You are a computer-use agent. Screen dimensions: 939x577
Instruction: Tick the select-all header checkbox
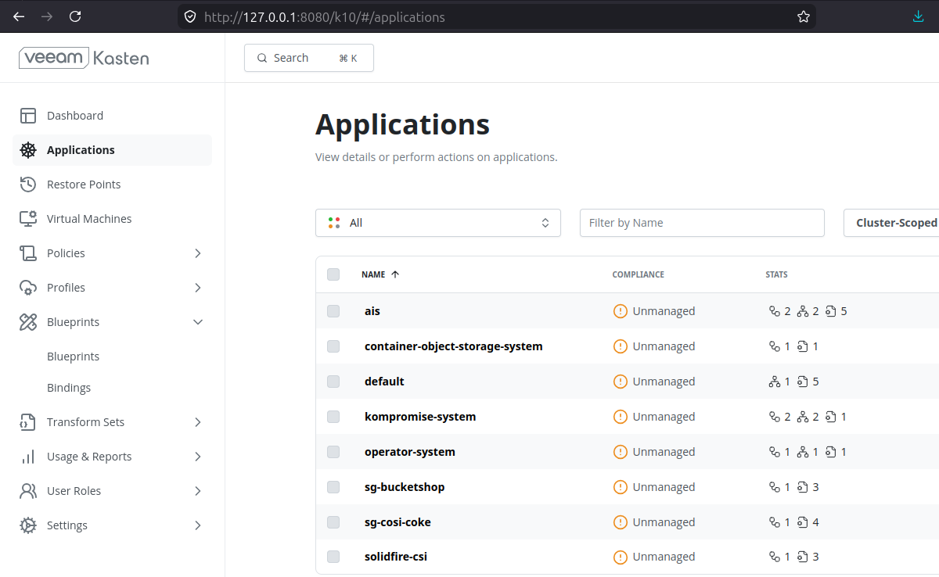pyautogui.click(x=333, y=274)
